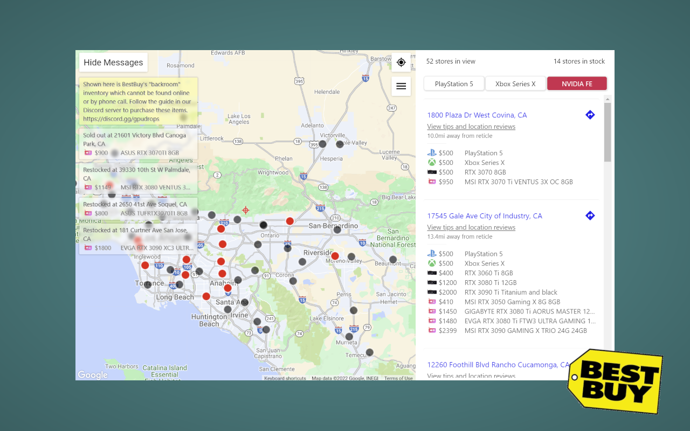690x431 pixels.
Task: Choose the gray marker above Murrieta
Action: click(349, 337)
